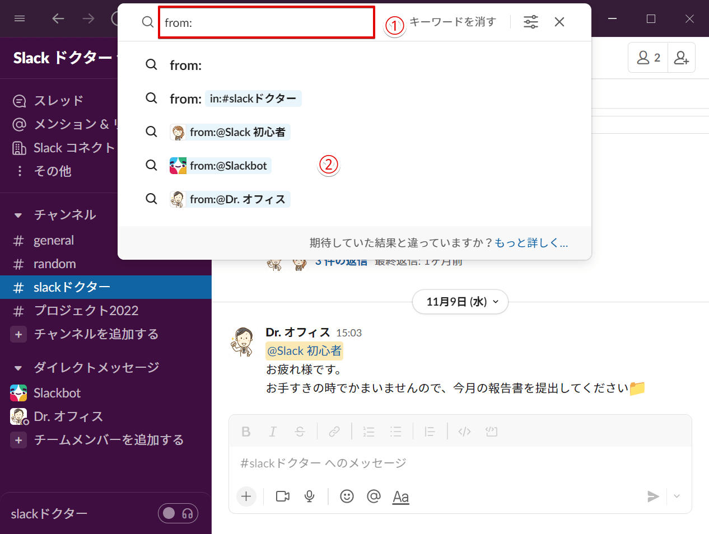Open the もっと詳しく link

pyautogui.click(x=531, y=242)
